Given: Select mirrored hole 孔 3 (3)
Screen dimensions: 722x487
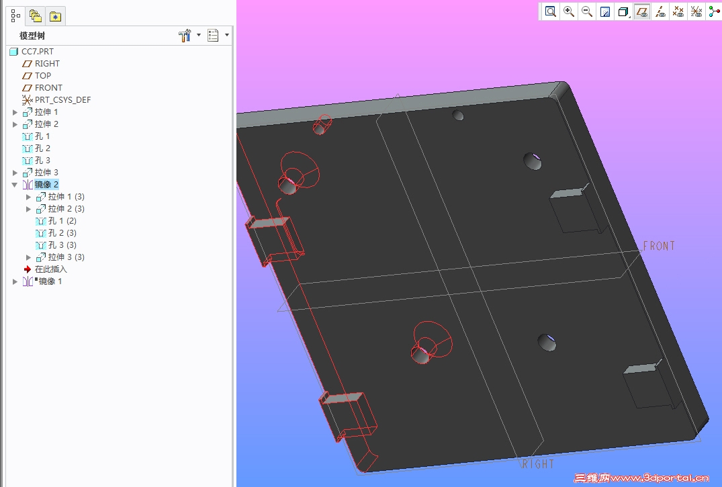Looking at the screenshot, I should [x=62, y=245].
